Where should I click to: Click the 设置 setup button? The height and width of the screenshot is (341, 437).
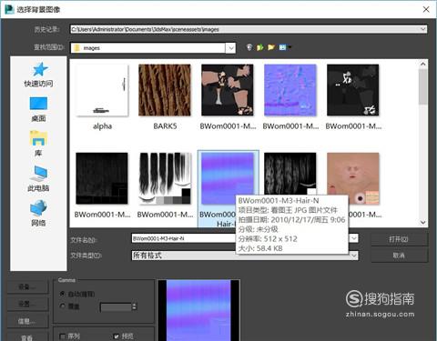(x=27, y=304)
